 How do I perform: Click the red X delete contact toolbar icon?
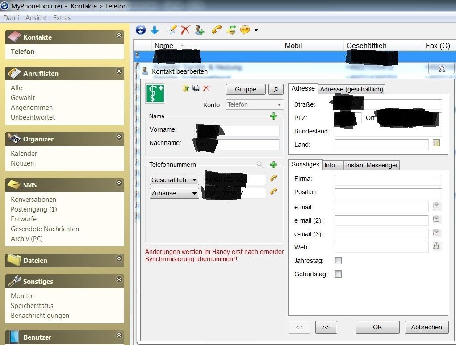185,30
